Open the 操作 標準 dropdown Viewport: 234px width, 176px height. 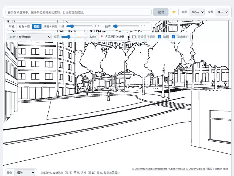coord(25,173)
